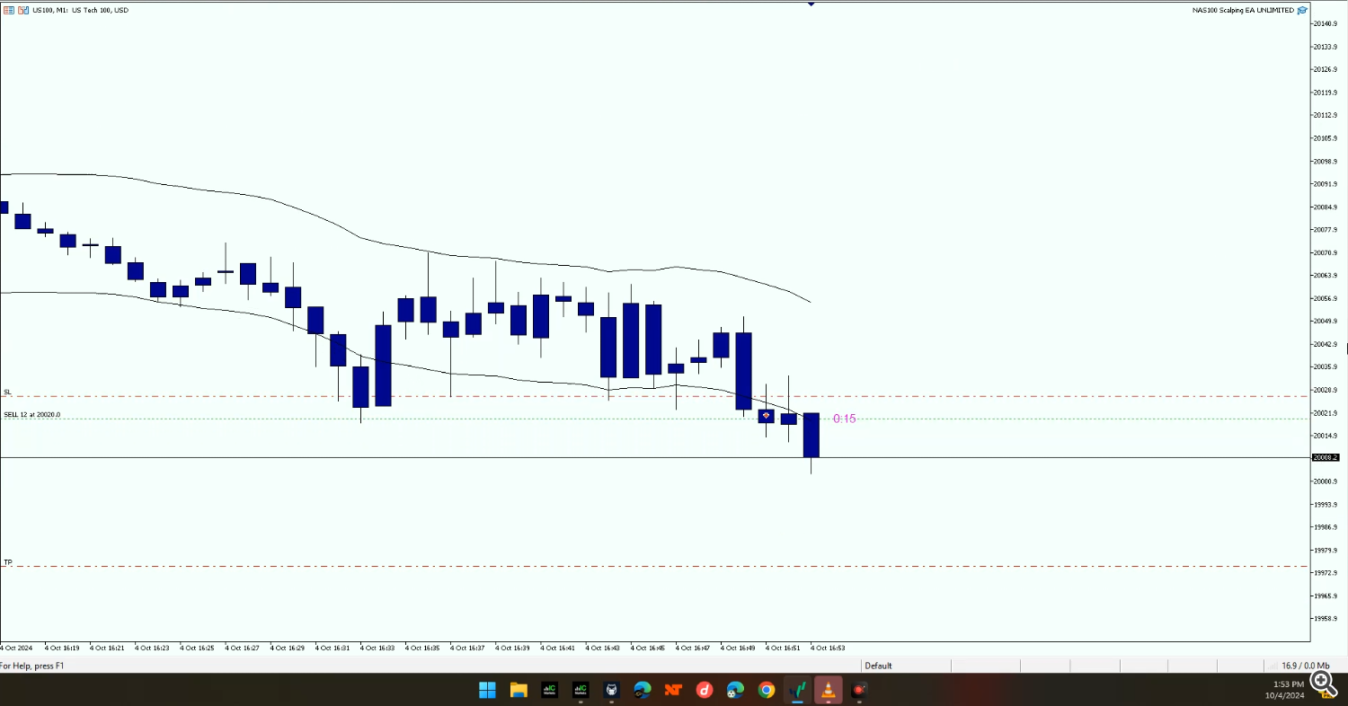Image resolution: width=1348 pixels, height=706 pixels.
Task: Click the Expert Advisor graduation cap icon
Action: click(1301, 10)
